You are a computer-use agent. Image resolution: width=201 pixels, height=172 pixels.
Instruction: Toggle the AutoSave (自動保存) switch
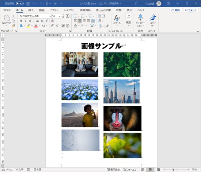[20, 3]
